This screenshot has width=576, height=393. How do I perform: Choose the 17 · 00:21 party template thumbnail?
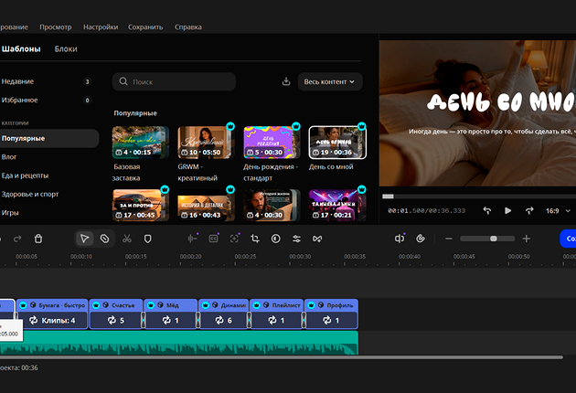tap(337, 206)
